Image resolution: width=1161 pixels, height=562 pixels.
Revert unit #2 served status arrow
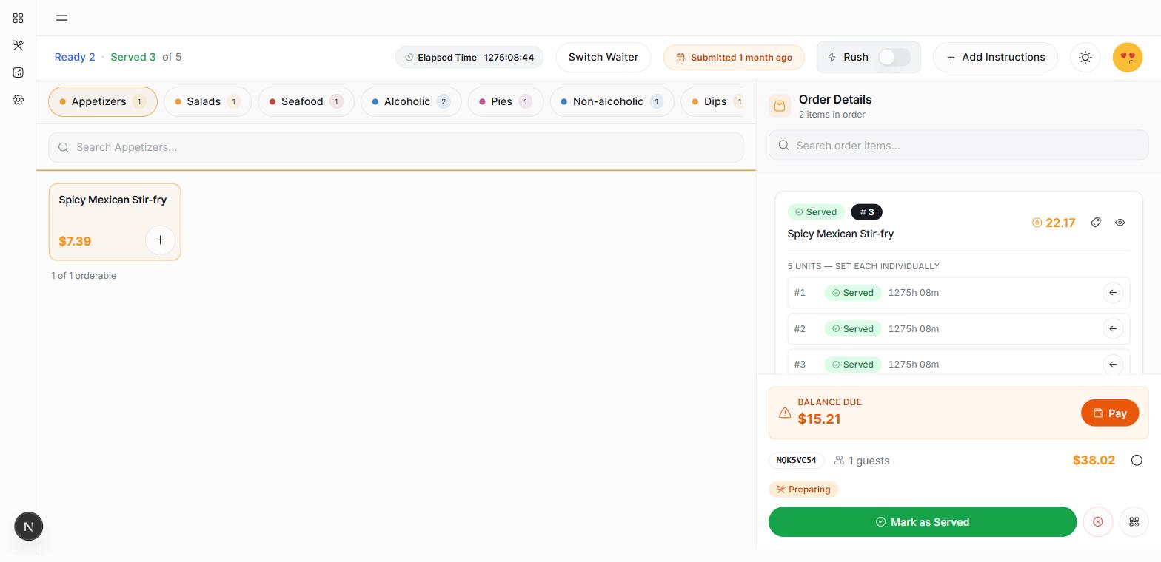(1113, 328)
